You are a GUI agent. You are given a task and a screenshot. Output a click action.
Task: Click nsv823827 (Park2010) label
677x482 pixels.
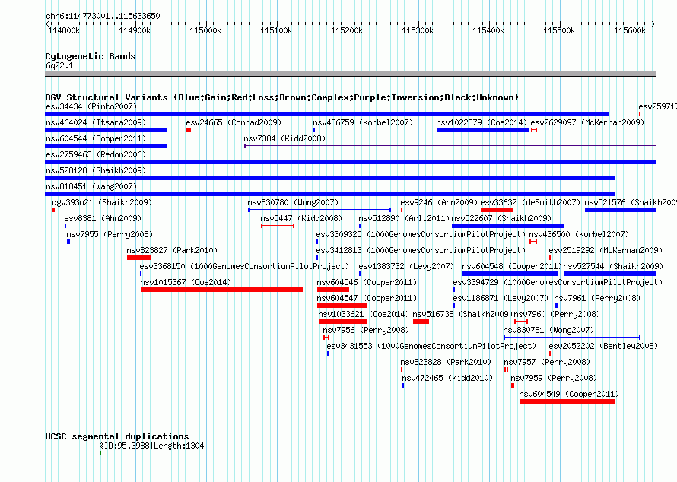tap(172, 250)
